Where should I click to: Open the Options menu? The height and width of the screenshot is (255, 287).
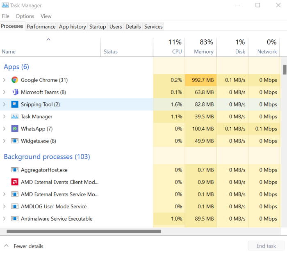(25, 16)
